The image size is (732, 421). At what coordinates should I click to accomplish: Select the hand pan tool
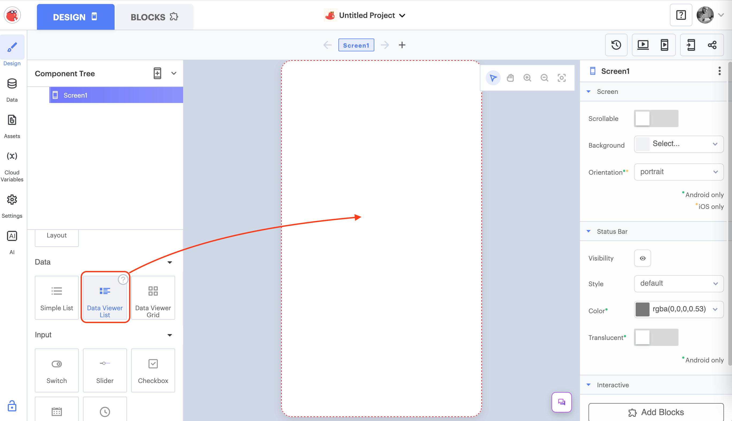510,78
